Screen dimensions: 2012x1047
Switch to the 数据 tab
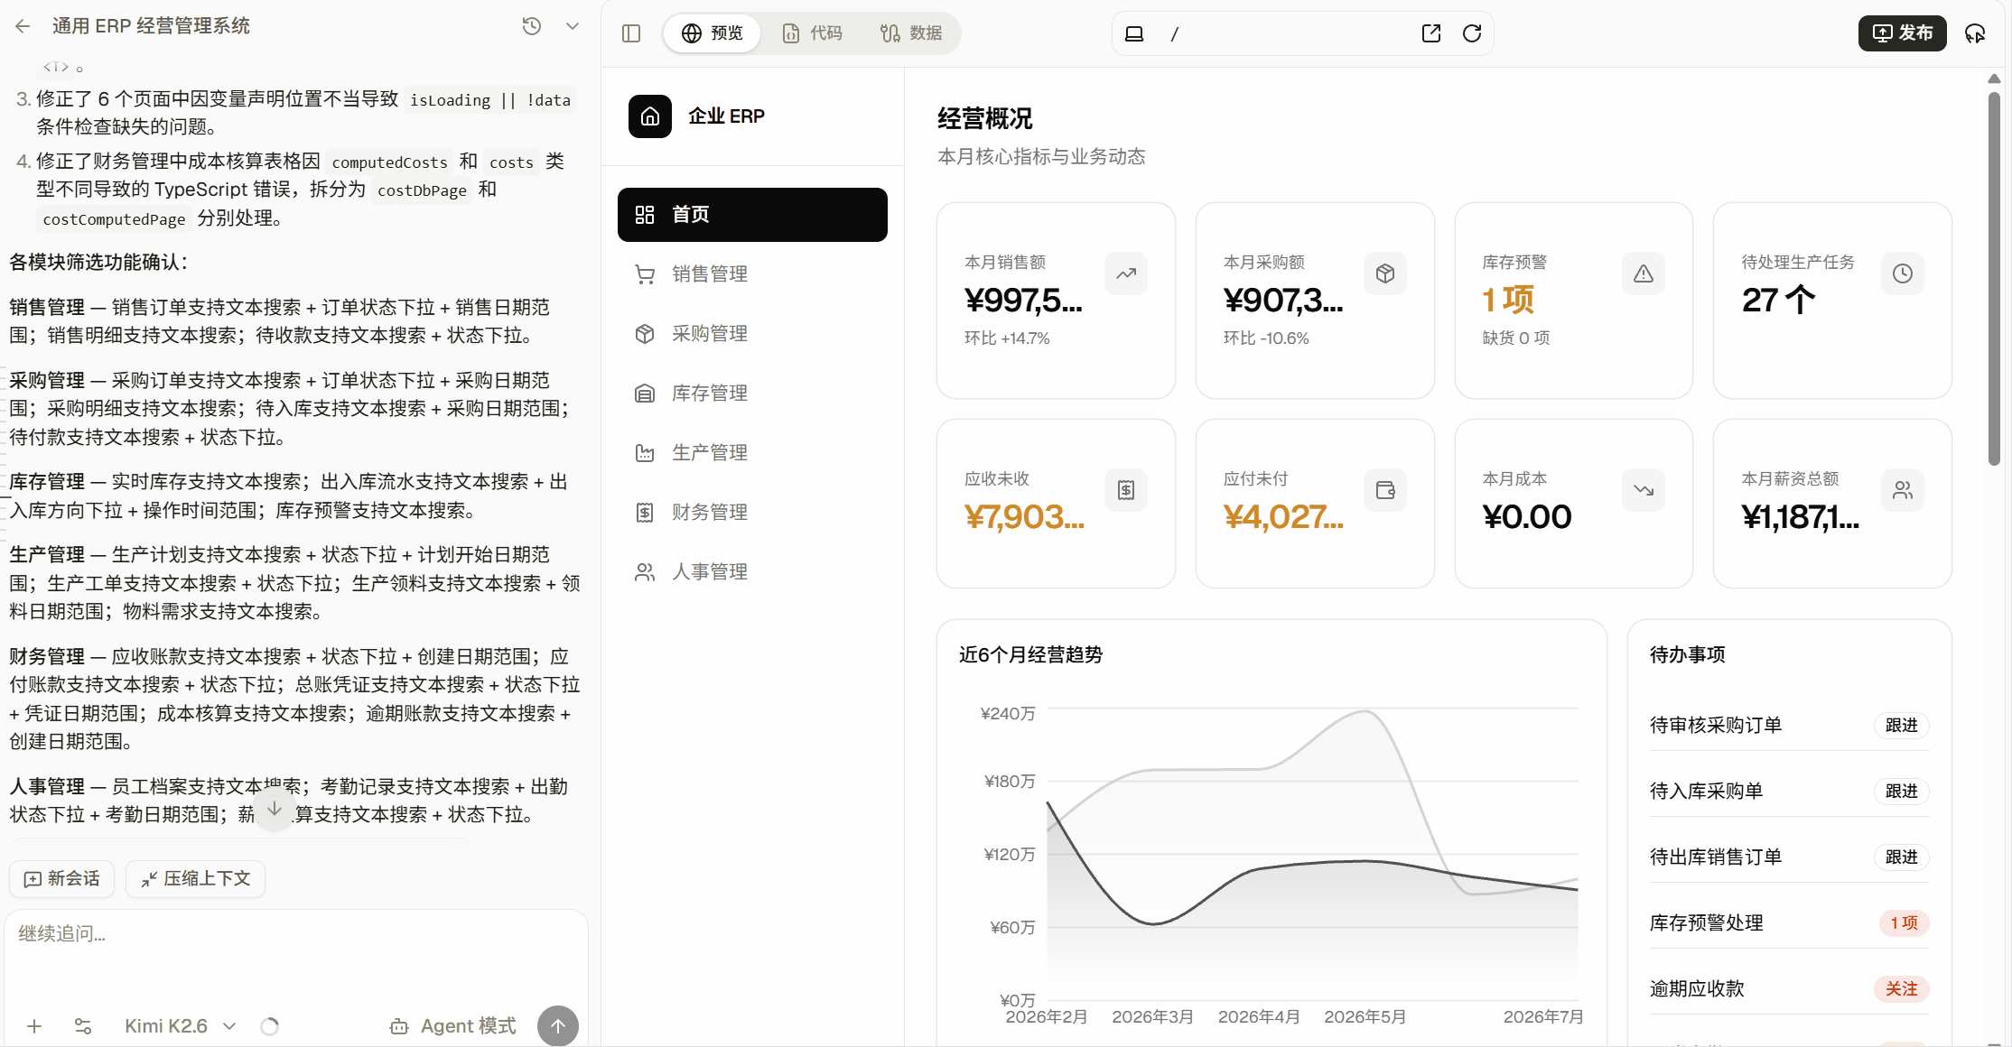click(911, 33)
